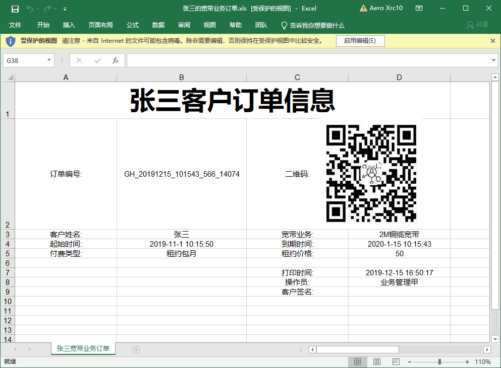Click the cell containing 2M铜缆宽带
Screen dimensions: 501x368
coord(399,235)
